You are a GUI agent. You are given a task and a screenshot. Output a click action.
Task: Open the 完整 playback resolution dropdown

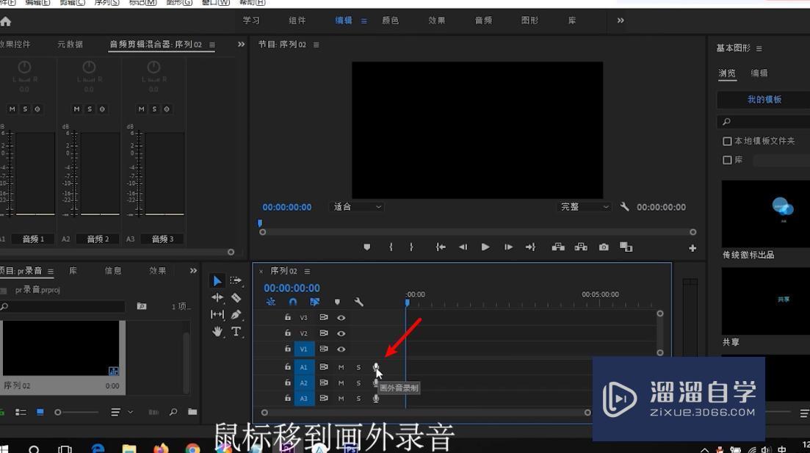coord(584,206)
